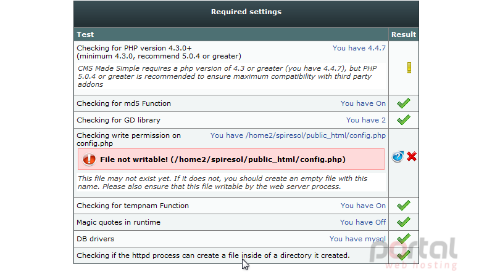Click 'Checking write permission on config.php' label
The image size is (479, 277).
[x=128, y=139]
